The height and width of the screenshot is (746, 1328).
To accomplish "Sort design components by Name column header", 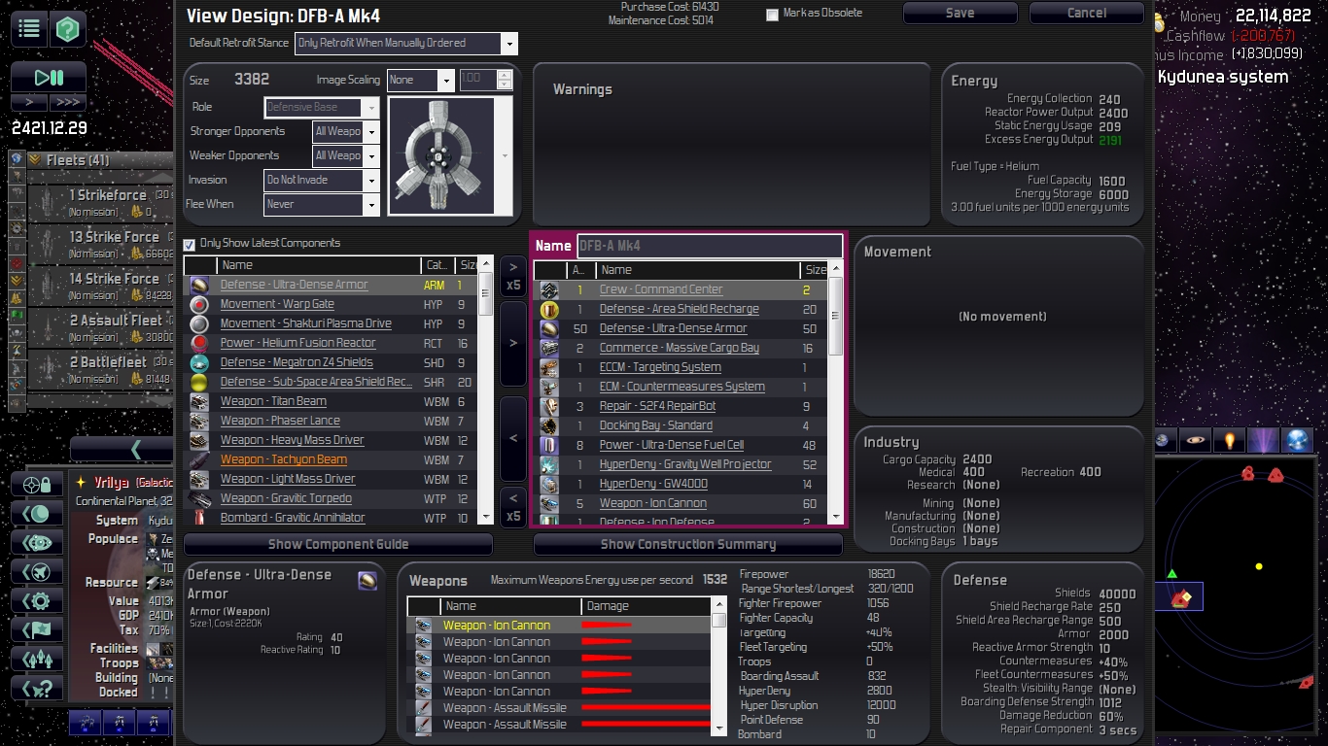I will (x=697, y=270).
